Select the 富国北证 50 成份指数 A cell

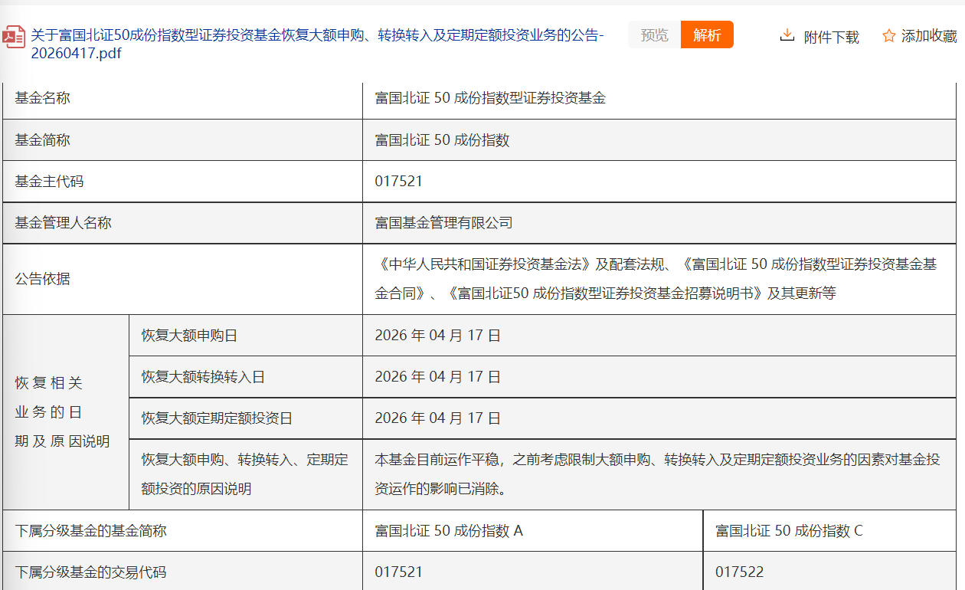point(449,531)
